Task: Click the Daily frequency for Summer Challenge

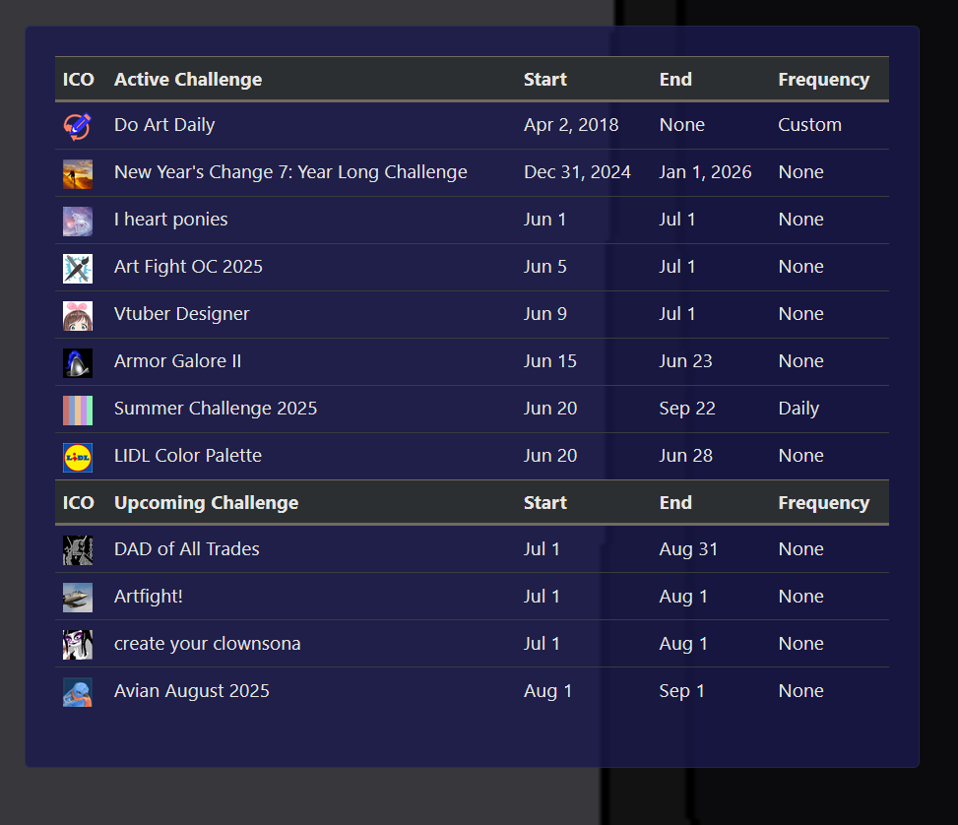Action: pos(798,409)
